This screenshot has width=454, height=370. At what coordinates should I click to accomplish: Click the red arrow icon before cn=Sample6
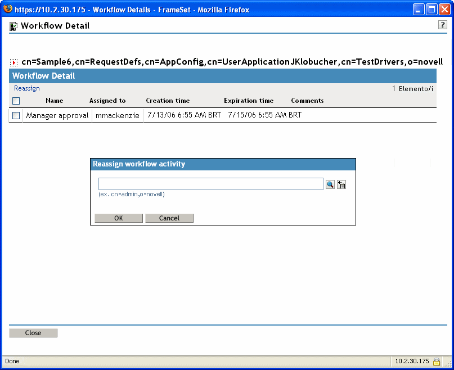[x=14, y=62]
